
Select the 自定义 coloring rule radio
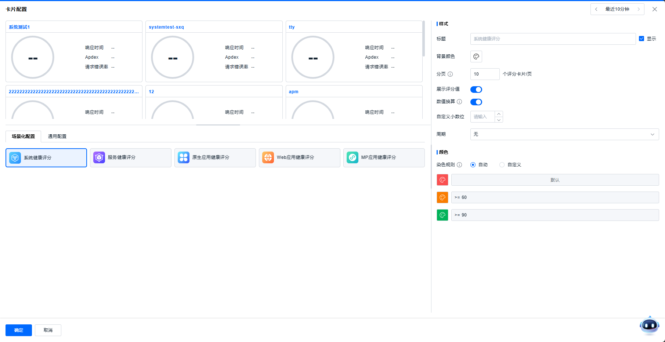point(502,165)
